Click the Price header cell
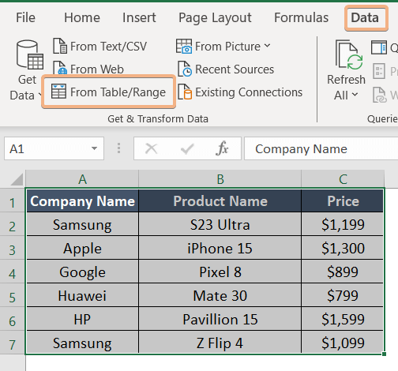 click(343, 201)
